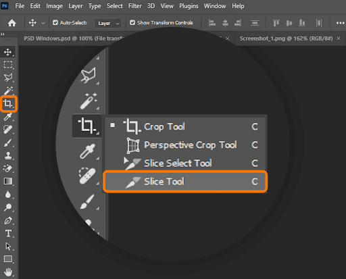Select the Pen tool in toolbar
Image resolution: width=346 pixels, height=279 pixels.
8,220
